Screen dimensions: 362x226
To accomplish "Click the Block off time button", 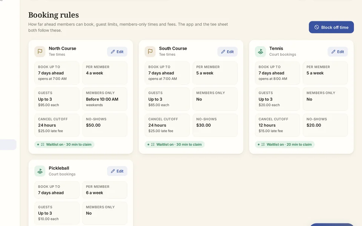I will click(x=331, y=27).
